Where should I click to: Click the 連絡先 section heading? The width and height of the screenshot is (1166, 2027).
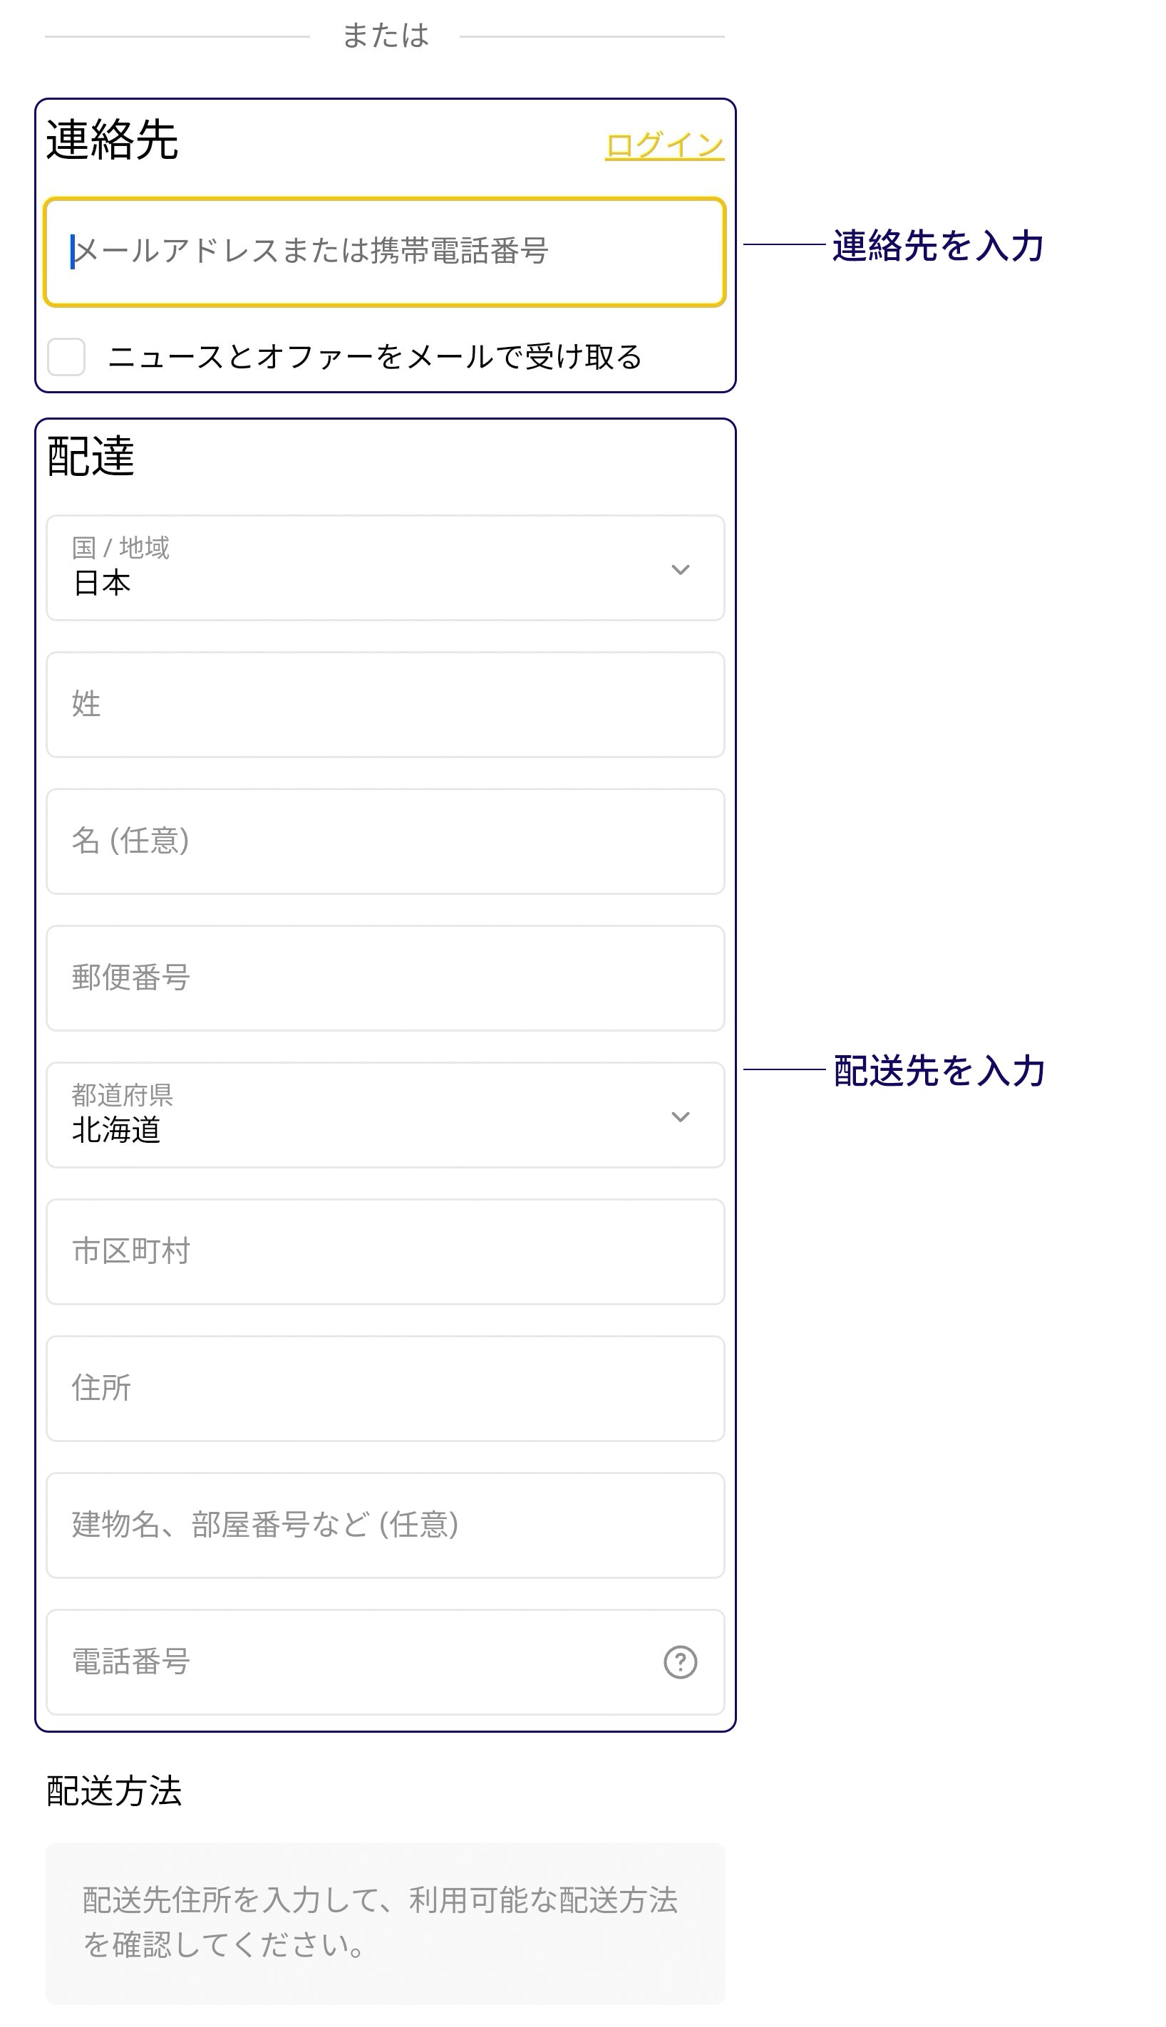(x=112, y=140)
